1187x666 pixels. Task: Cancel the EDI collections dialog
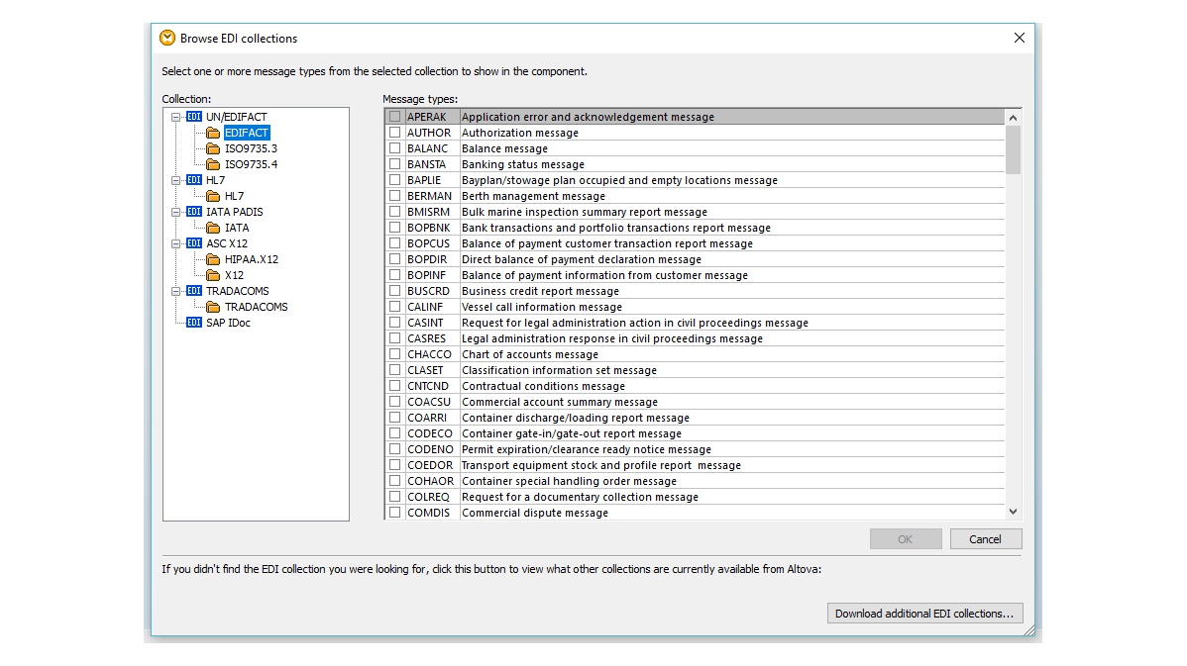986,539
